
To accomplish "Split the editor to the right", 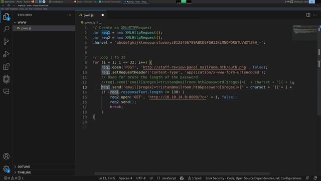I will pyautogui.click(x=308, y=15).
